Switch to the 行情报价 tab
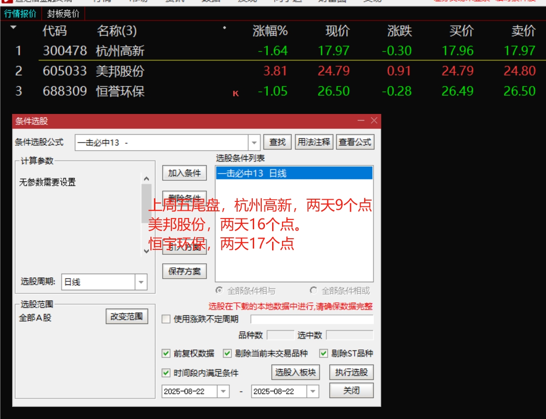 [x=20, y=14]
